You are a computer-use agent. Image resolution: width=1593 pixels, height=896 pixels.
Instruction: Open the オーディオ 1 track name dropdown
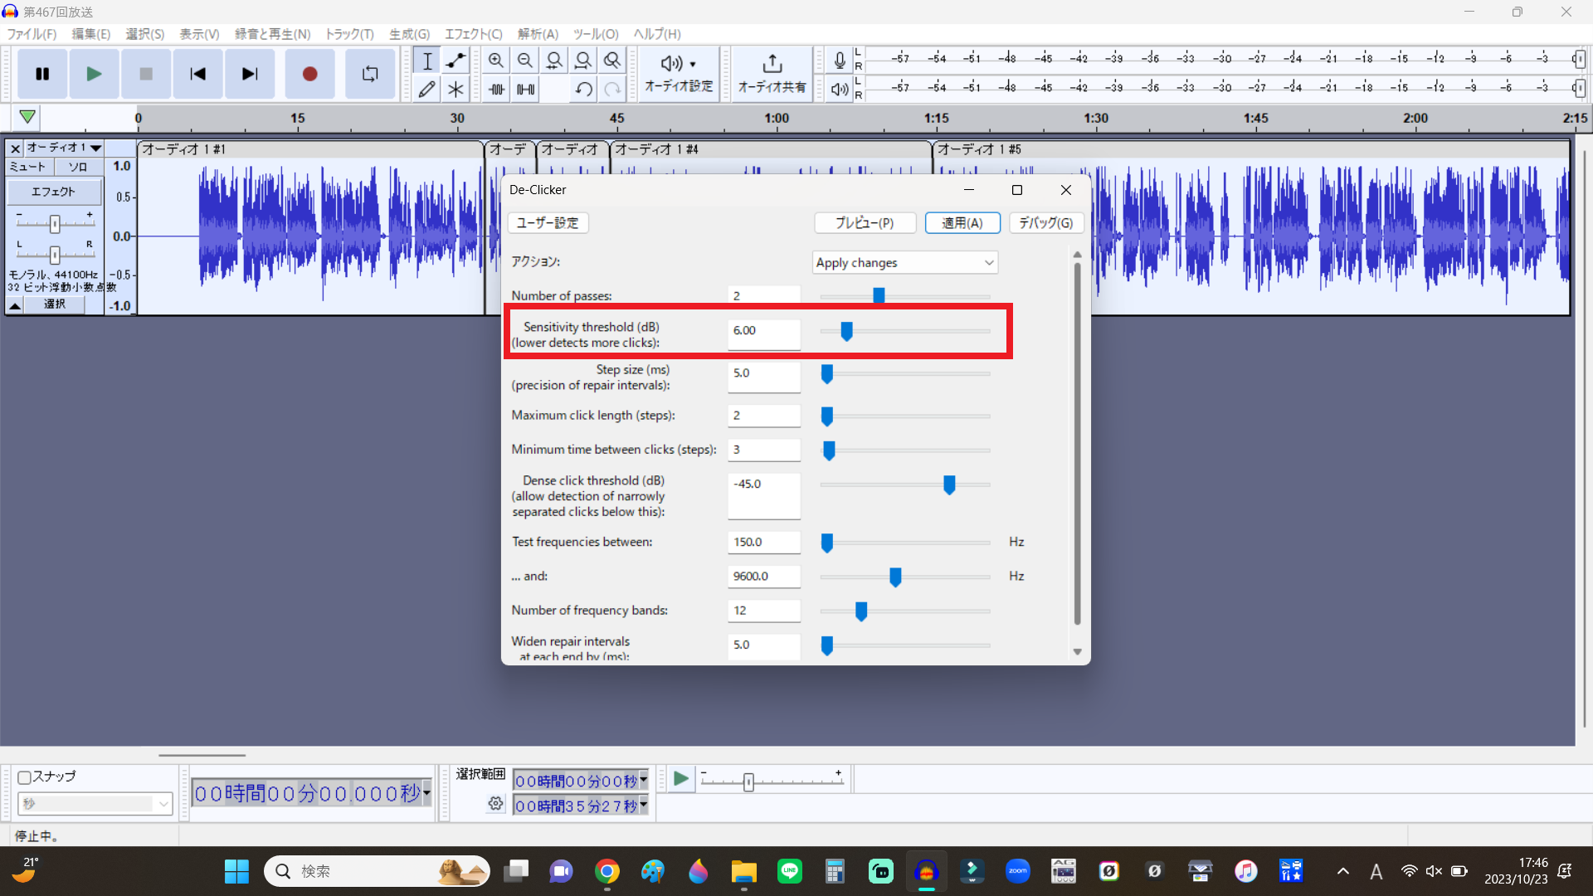click(x=63, y=148)
